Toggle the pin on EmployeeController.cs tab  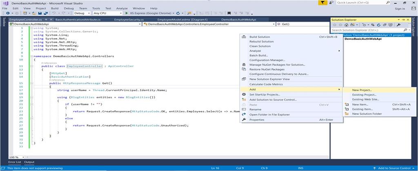click(x=46, y=20)
